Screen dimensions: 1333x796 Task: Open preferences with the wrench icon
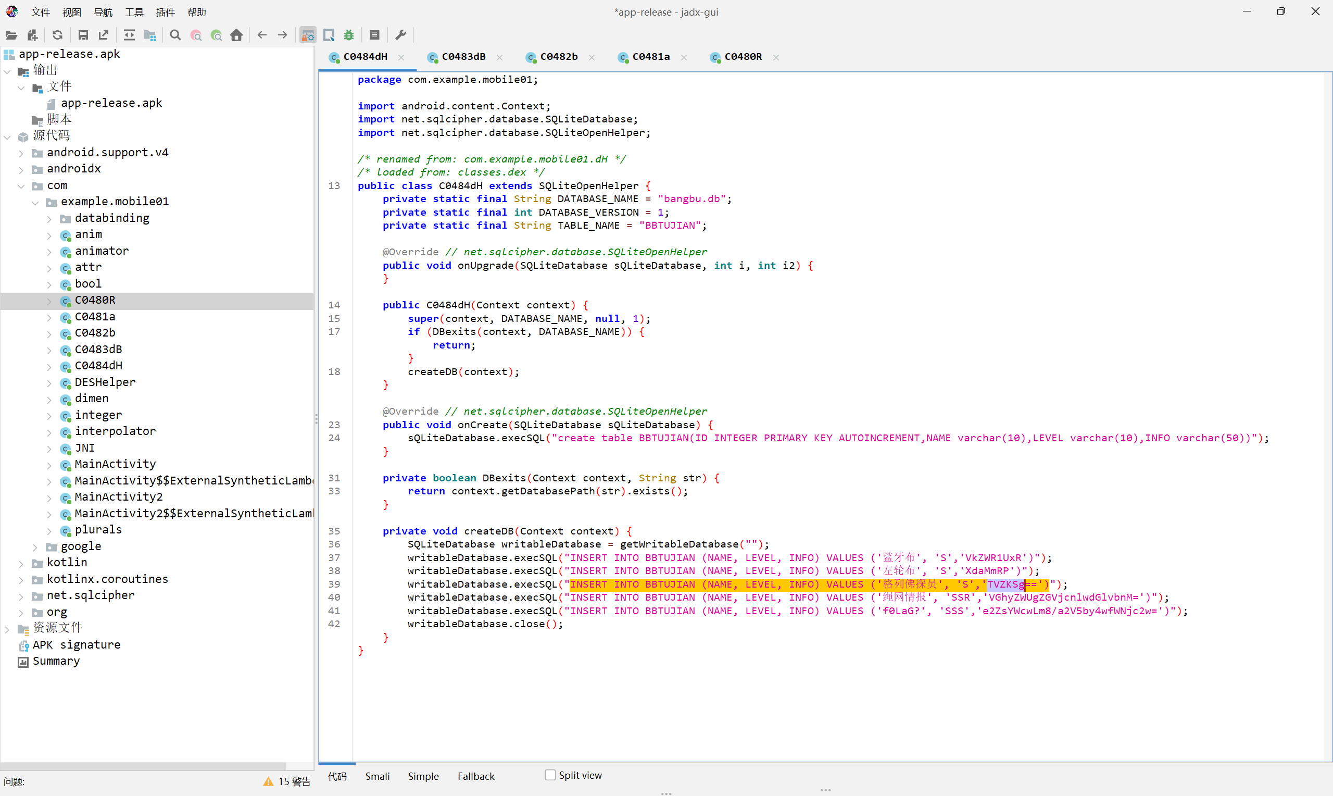[400, 35]
